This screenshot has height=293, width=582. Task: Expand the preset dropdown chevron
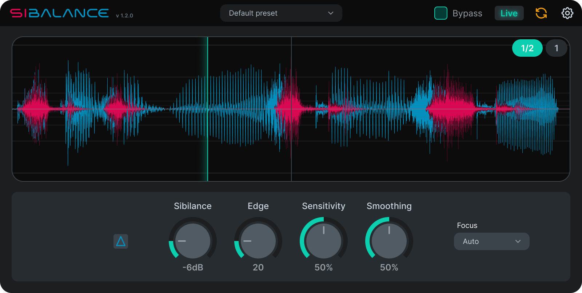[x=331, y=13]
